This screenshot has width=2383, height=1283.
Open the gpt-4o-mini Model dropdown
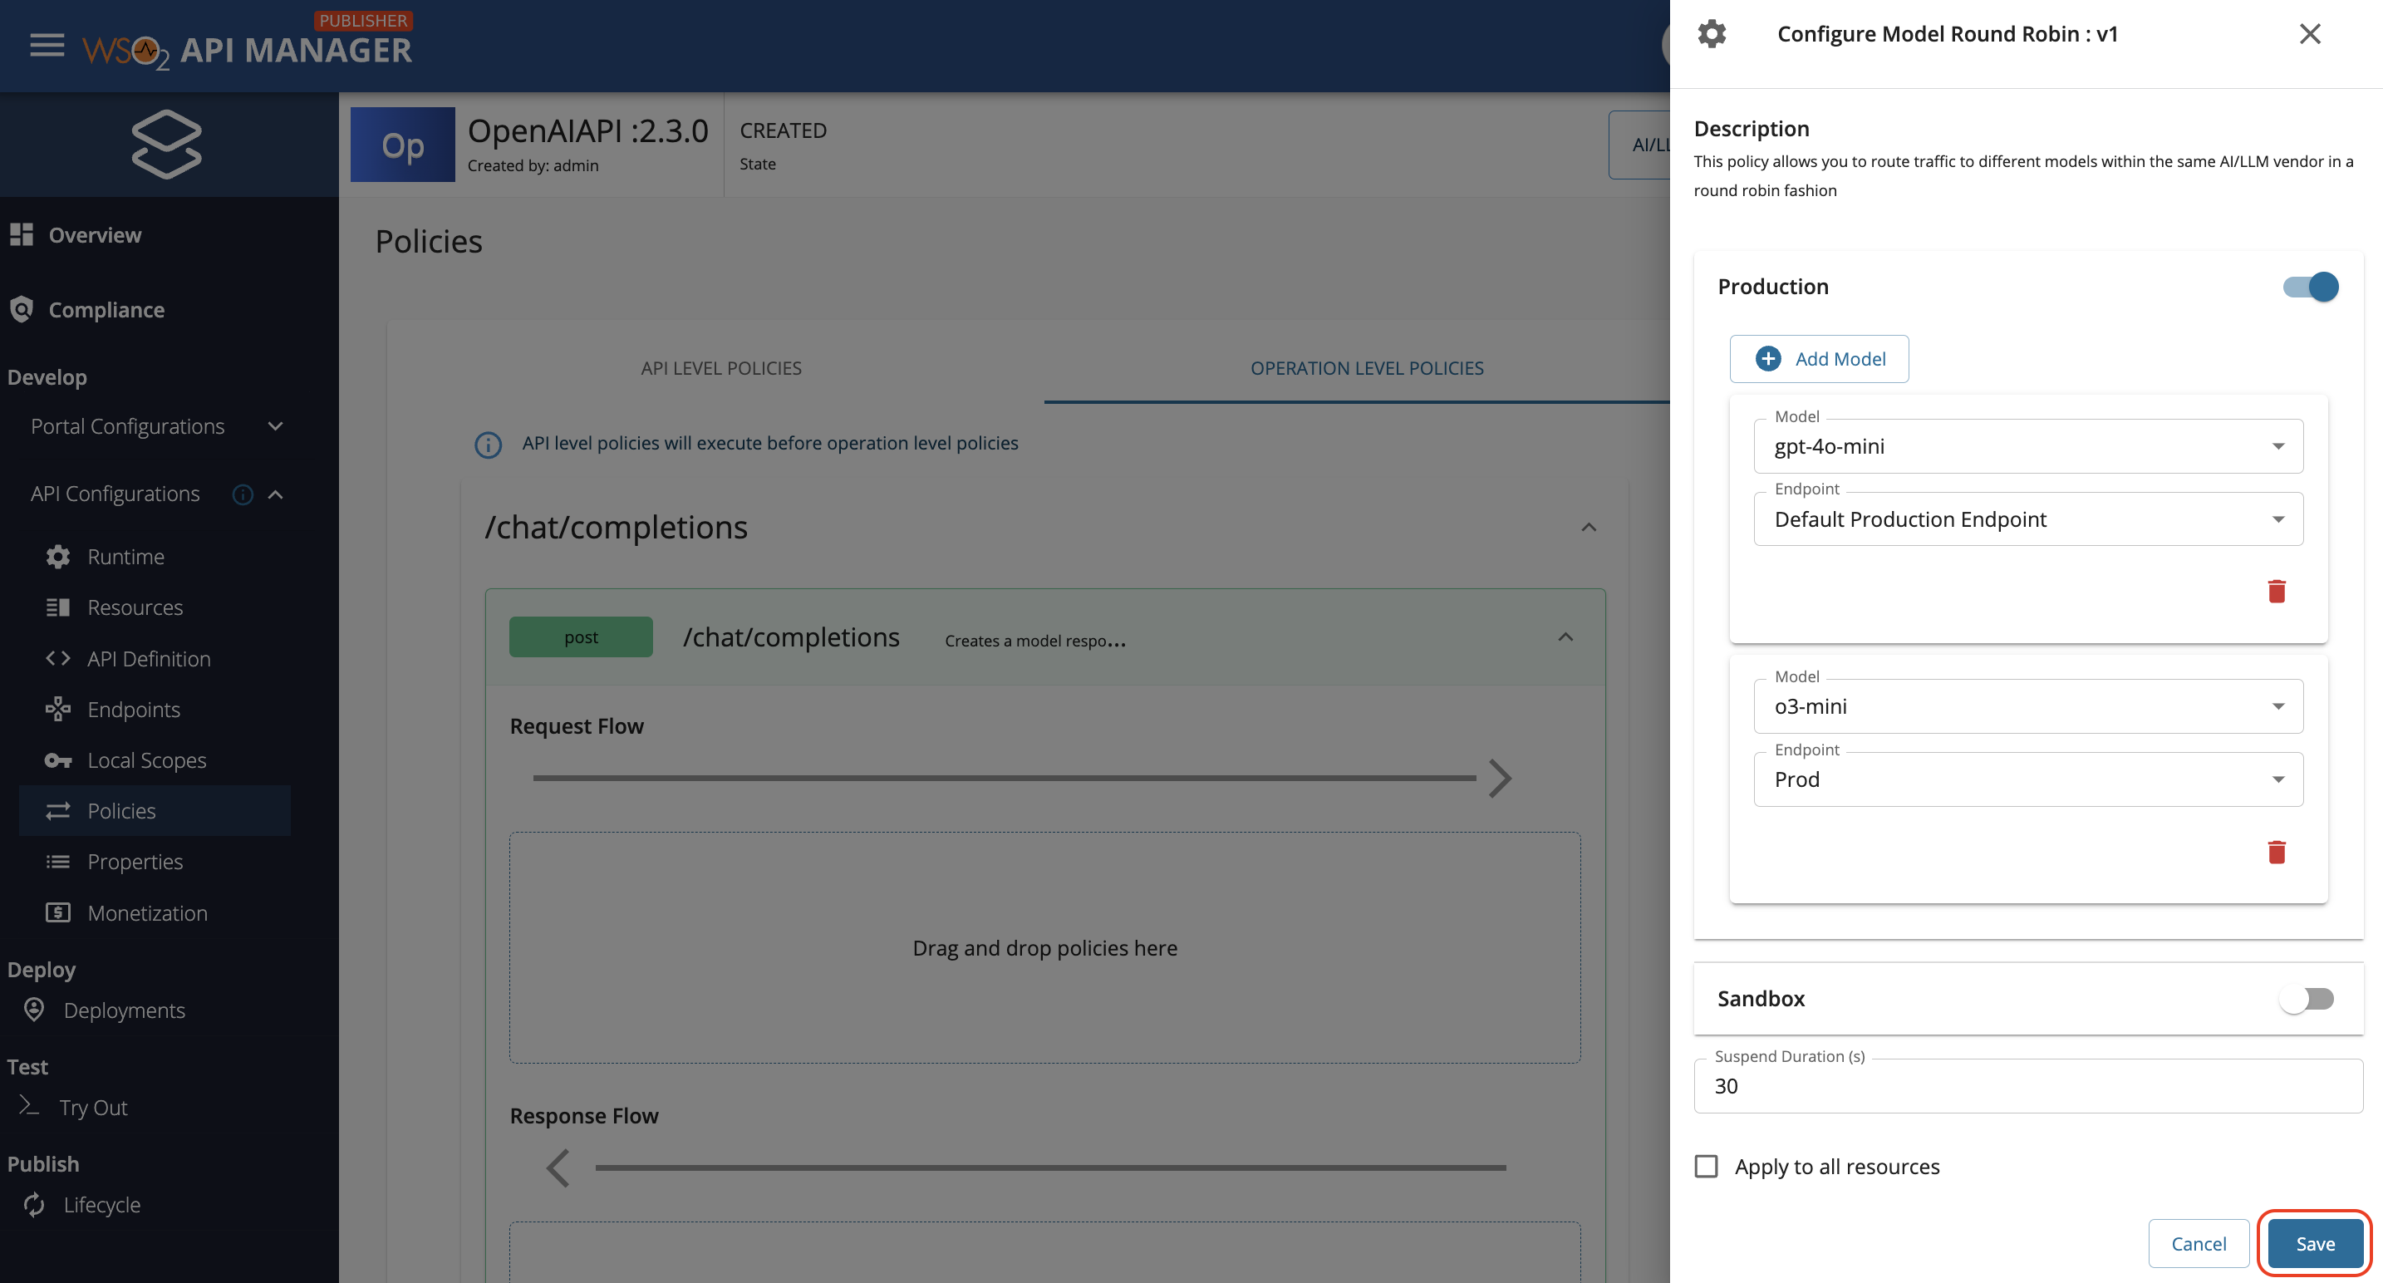click(2029, 447)
